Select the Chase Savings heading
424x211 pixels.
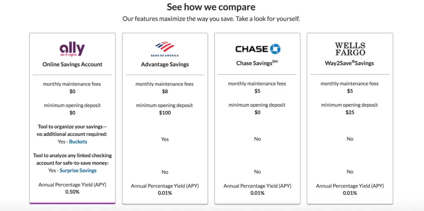pos(257,63)
